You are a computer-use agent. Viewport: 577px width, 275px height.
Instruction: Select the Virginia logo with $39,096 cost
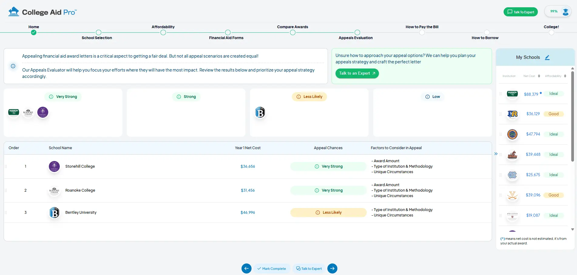pyautogui.click(x=512, y=195)
